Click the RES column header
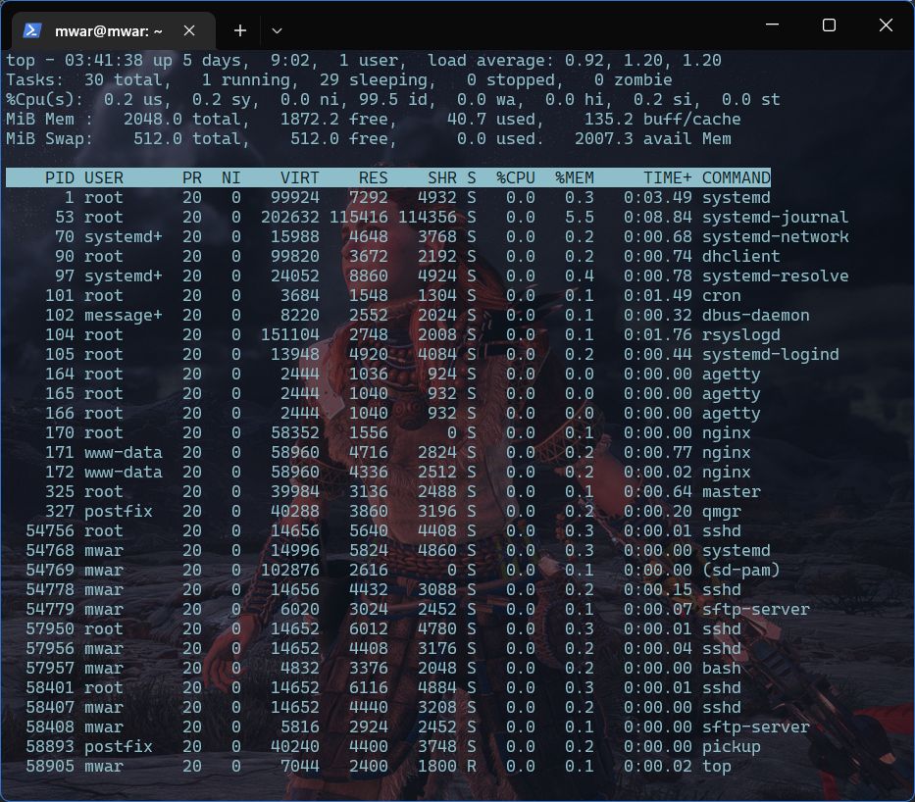 coord(374,177)
